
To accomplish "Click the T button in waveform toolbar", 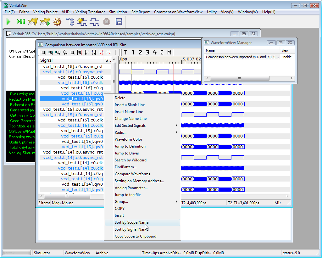I will (126, 52).
